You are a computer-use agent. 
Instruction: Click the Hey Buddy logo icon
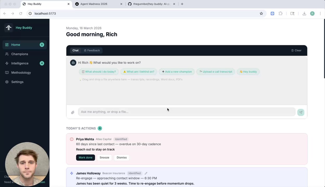coord(9,28)
